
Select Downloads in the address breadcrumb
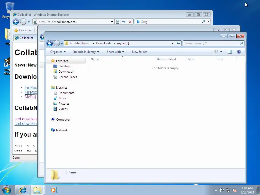click(104, 43)
